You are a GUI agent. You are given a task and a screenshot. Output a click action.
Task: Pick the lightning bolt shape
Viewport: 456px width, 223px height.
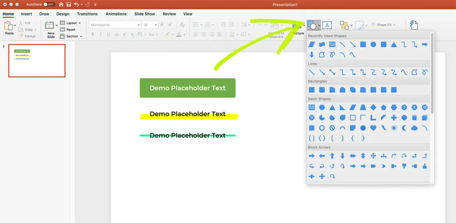[383, 128]
